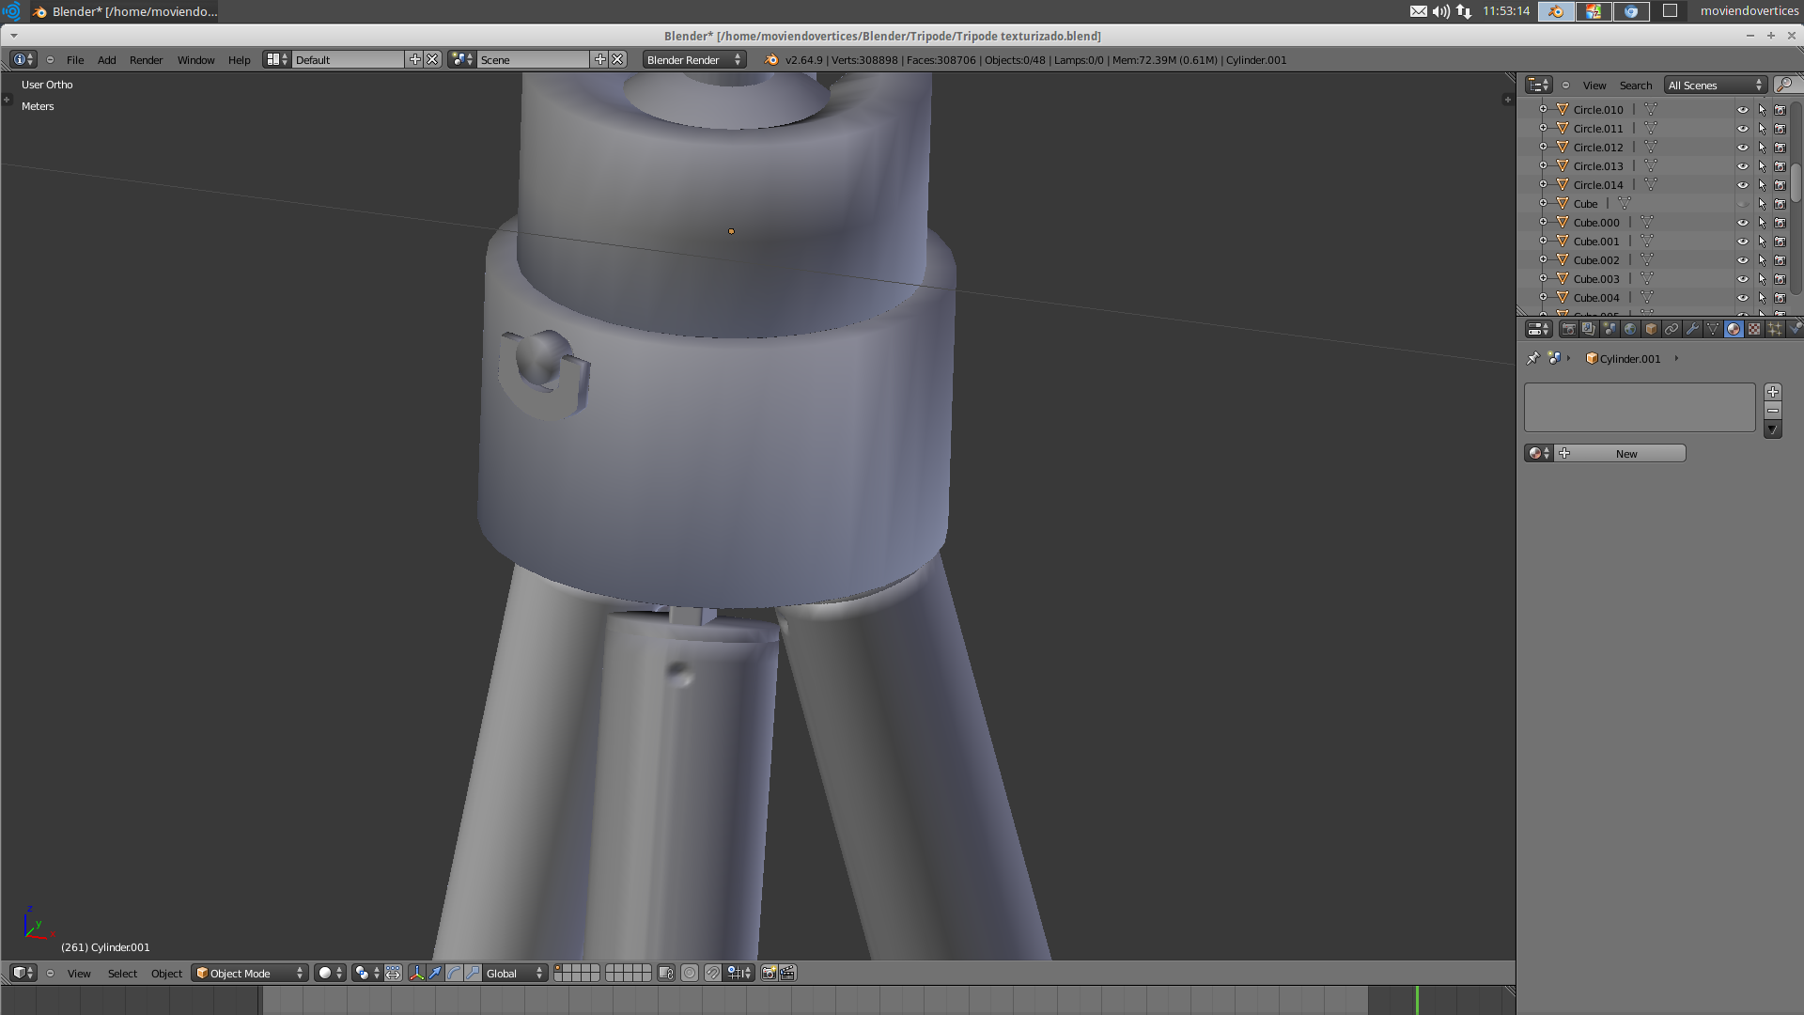
Task: Show the hidden Cube object via eye
Action: [1742, 204]
